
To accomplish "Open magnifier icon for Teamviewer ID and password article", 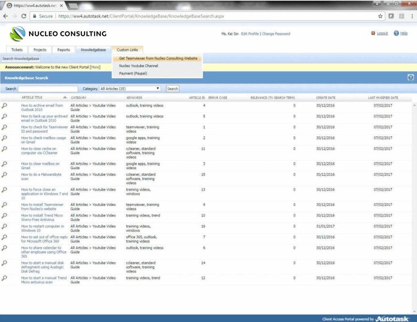I will click(x=4, y=127).
